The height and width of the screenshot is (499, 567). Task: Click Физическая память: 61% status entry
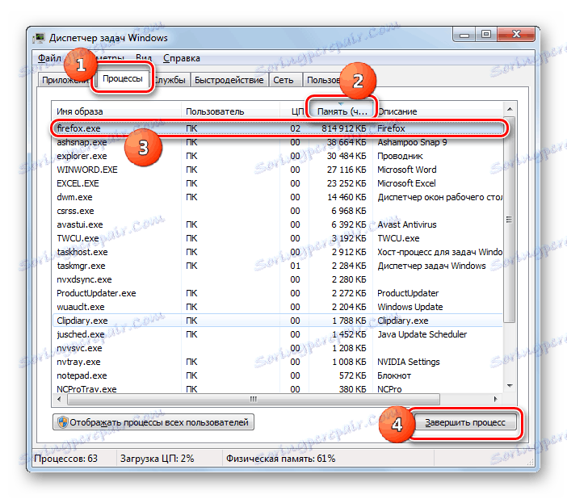coord(280,459)
